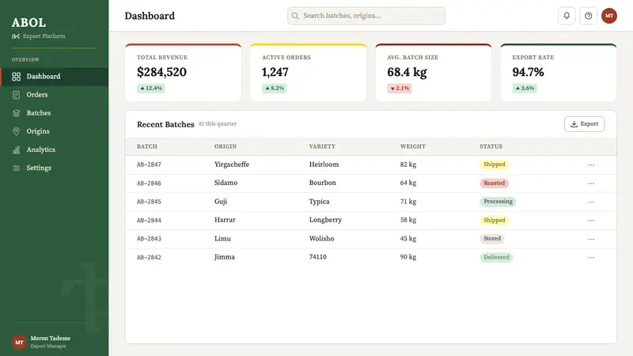Click the Guji origin cell
633x356 pixels.
coord(221,202)
